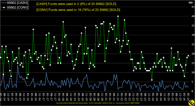Screen dimensions: 195x106
Task: Click the yellow logo icon in the bottom corner
Action: click(192, 102)
